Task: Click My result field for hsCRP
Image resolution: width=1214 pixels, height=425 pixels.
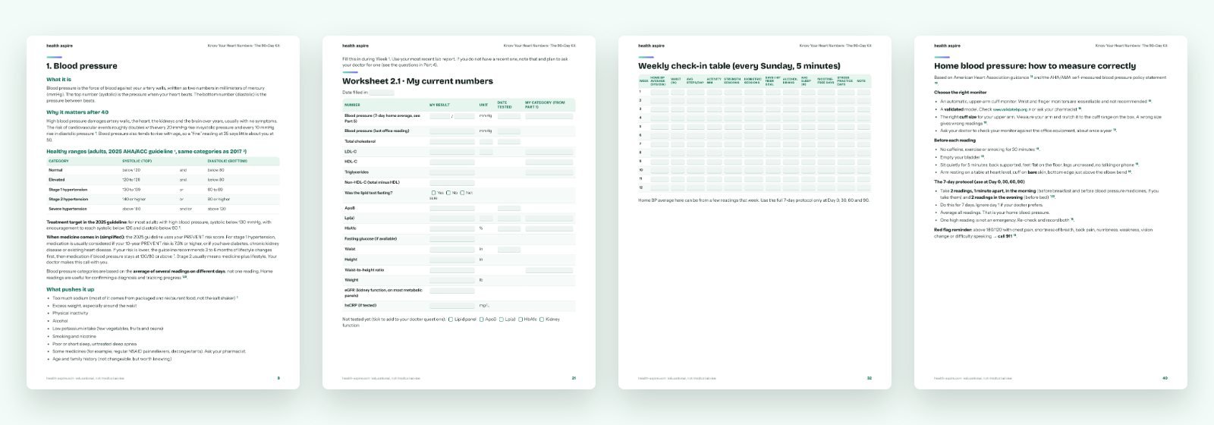Action: coord(452,306)
